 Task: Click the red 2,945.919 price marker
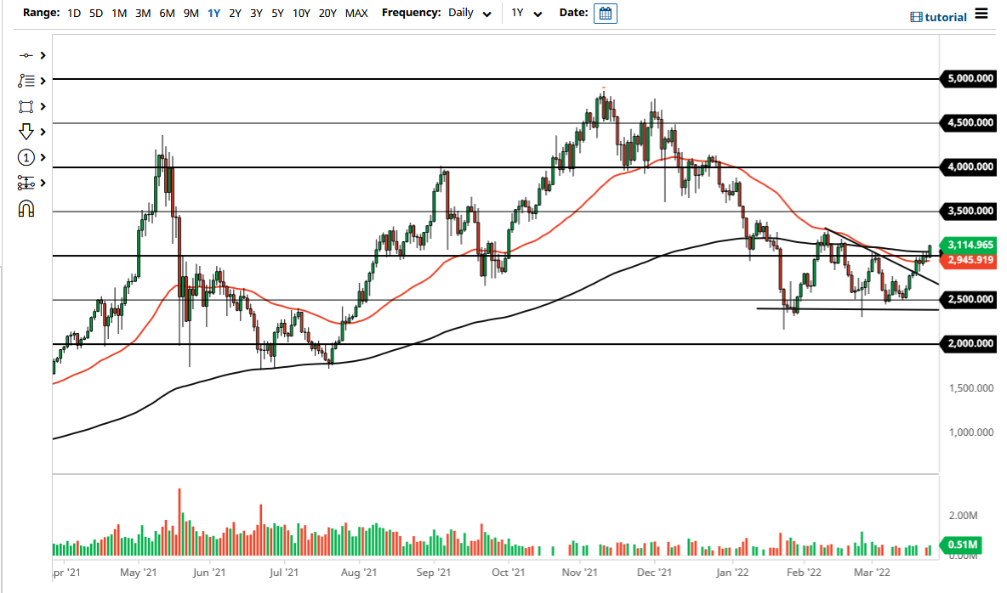tap(970, 260)
